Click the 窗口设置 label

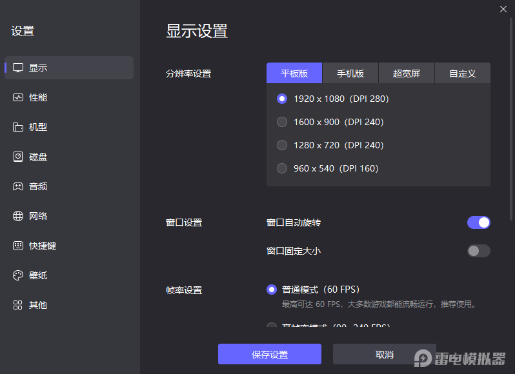click(x=184, y=222)
